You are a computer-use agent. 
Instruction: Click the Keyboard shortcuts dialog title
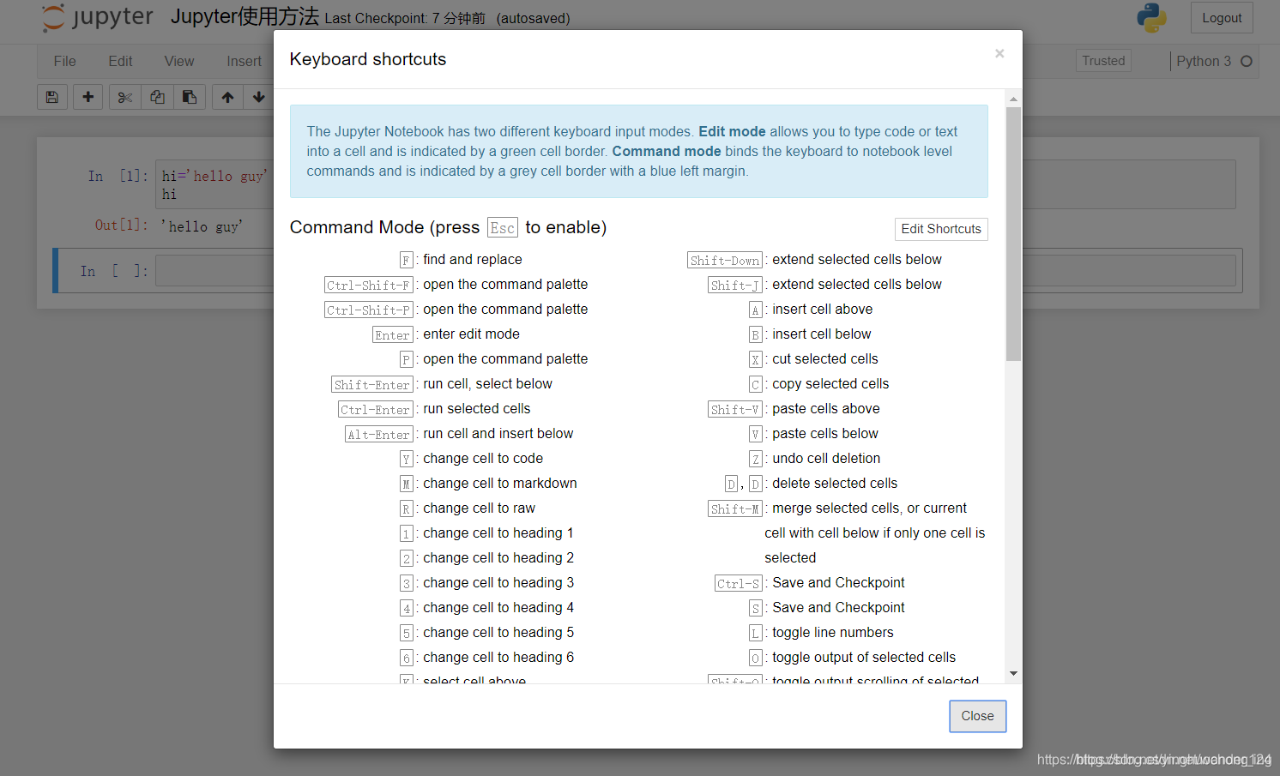click(x=368, y=59)
